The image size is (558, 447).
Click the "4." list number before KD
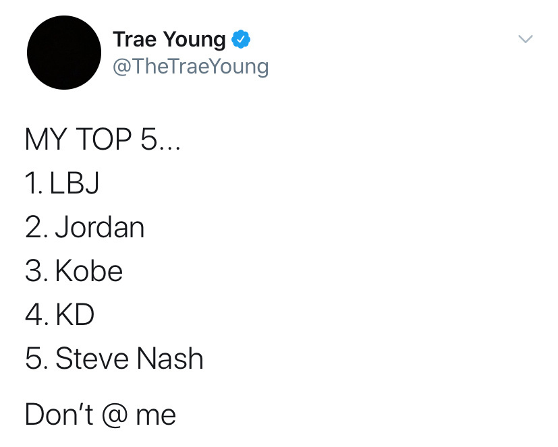35,315
